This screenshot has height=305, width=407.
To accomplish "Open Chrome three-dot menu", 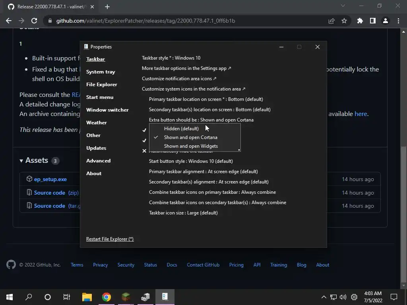I will click(398, 21).
